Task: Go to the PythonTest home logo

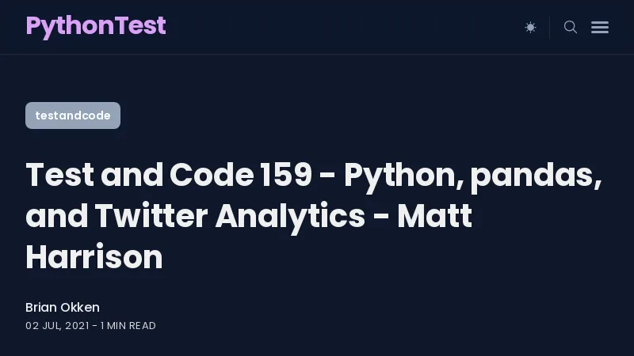Action: (96, 26)
